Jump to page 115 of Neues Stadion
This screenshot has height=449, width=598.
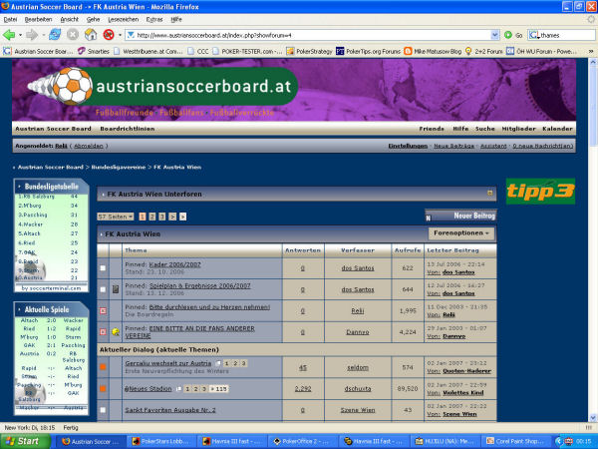pos(219,389)
